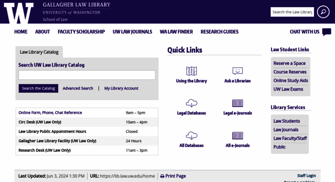
Task: Click the CHAT WITH US text link
Action: click(x=304, y=32)
